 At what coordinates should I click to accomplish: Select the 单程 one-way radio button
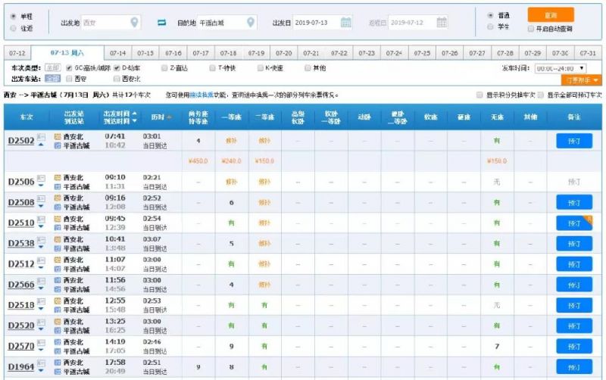tap(14, 16)
